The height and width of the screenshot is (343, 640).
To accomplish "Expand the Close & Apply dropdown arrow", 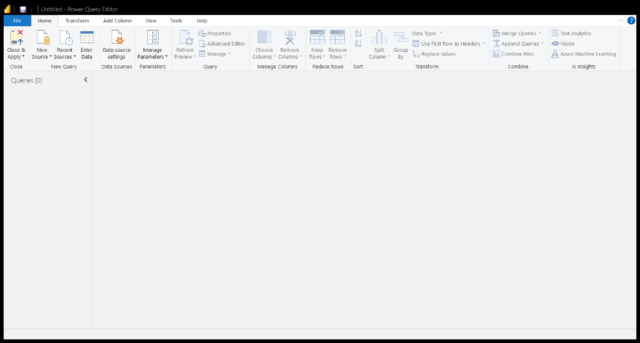I will (x=23, y=57).
